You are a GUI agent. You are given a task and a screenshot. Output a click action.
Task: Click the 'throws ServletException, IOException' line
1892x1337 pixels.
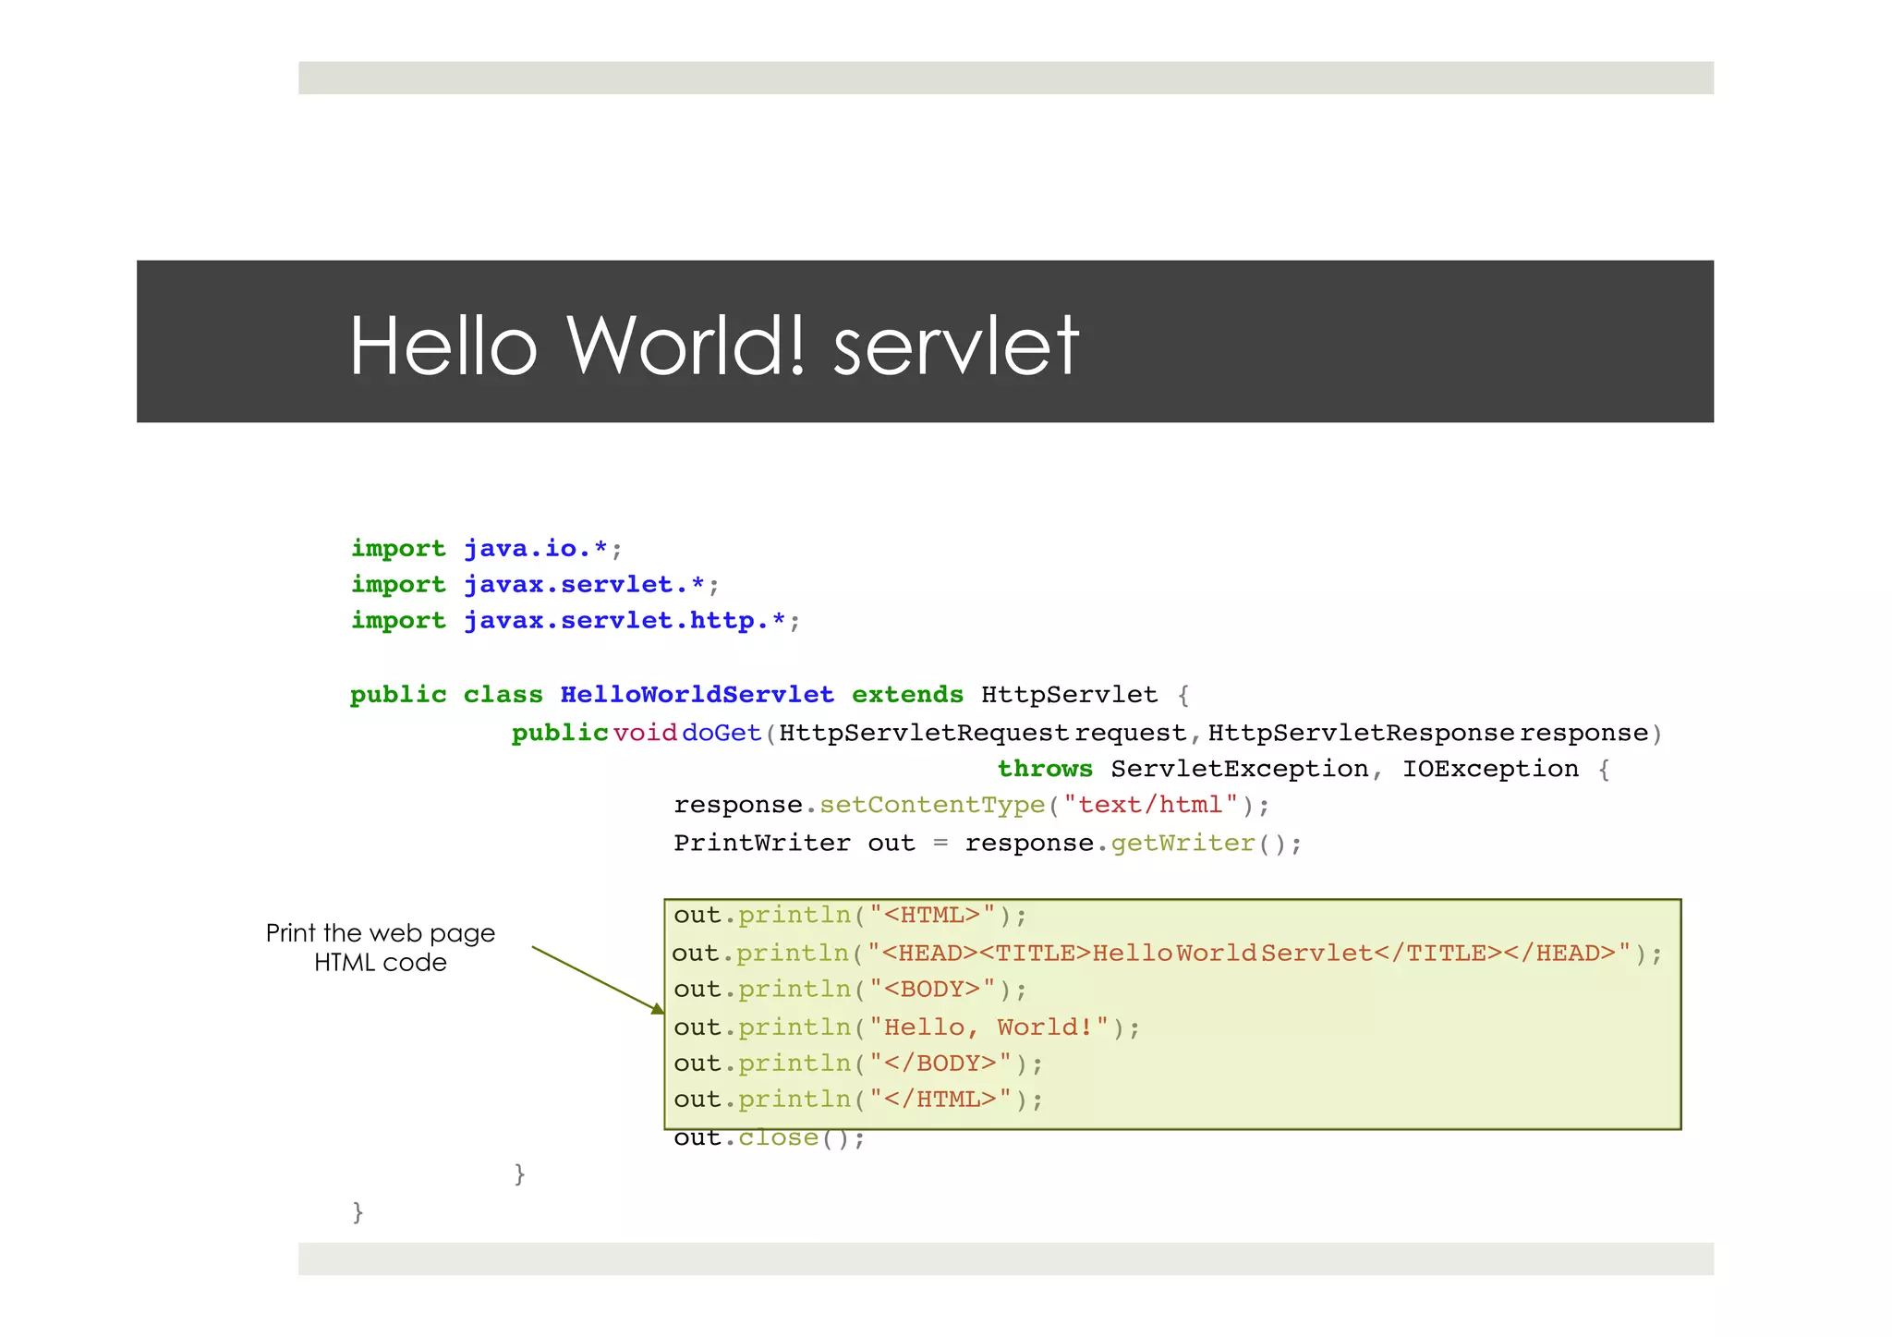[x=1304, y=769]
